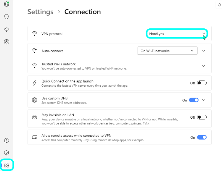
Task: Enable Stay invisible on LAN toggle
Action: (x=202, y=117)
